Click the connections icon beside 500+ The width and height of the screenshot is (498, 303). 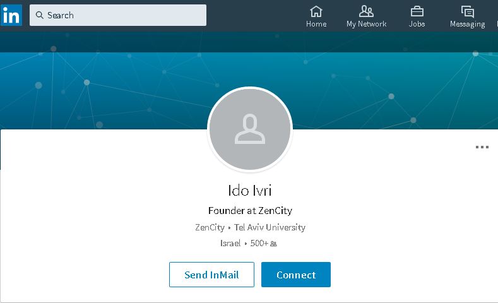(273, 244)
